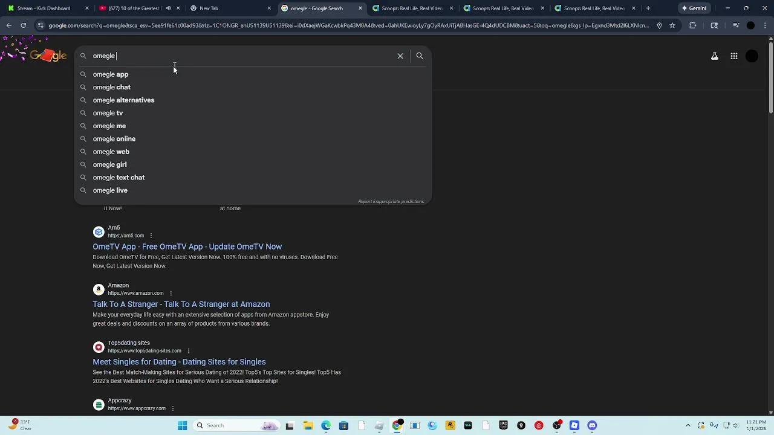Open the Google account avatar on the page
774x435 pixels.
point(752,56)
